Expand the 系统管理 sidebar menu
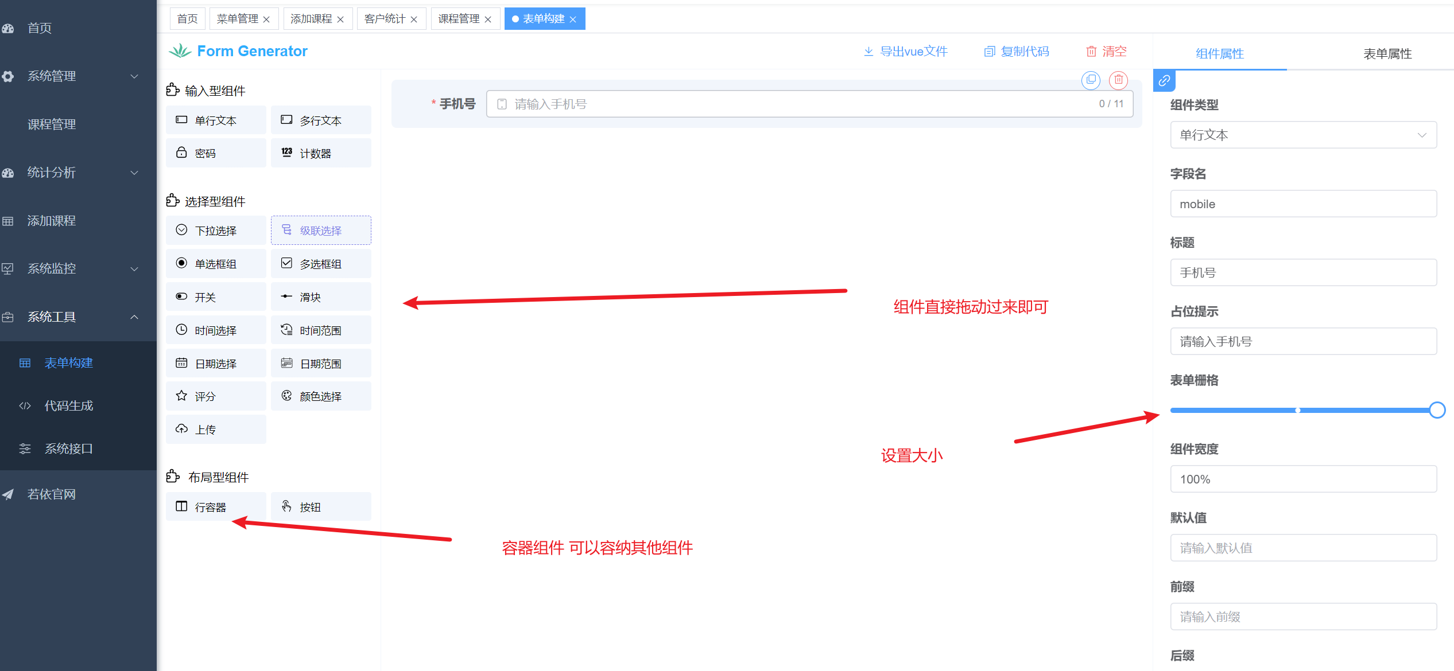The image size is (1454, 671). (x=78, y=76)
